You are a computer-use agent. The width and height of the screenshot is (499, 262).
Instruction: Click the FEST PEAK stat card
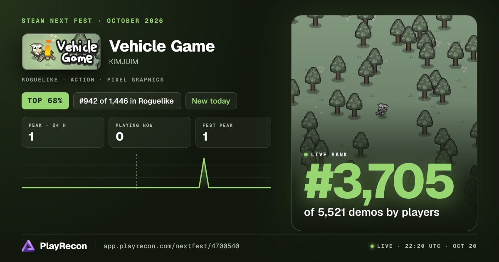(x=233, y=132)
